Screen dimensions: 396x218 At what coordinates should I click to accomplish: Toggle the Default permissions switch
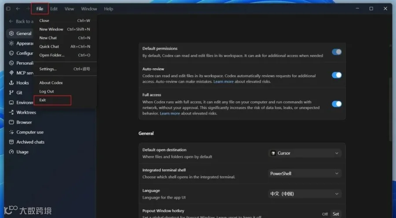click(337, 52)
